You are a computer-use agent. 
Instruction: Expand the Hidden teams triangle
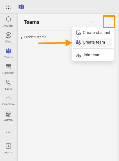[22, 38]
